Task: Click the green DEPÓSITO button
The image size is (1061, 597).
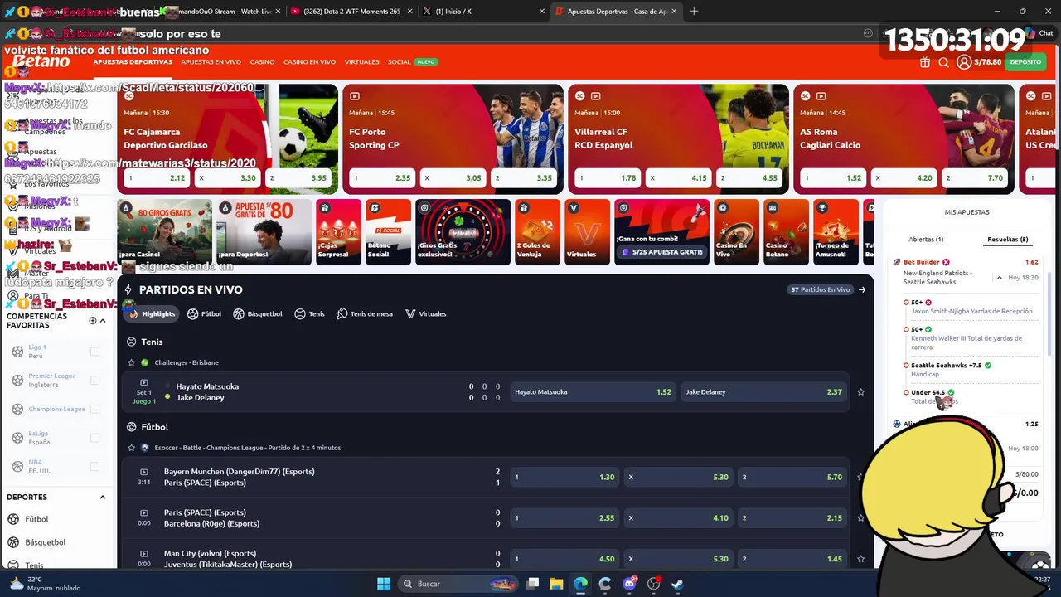Action: coord(1025,62)
